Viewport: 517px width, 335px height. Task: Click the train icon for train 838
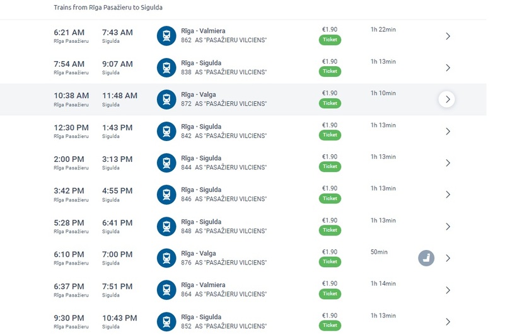(166, 67)
